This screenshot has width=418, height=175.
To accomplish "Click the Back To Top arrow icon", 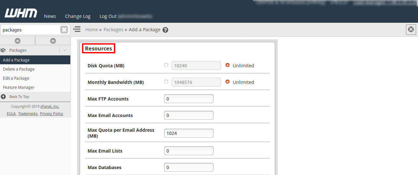I will (4, 97).
